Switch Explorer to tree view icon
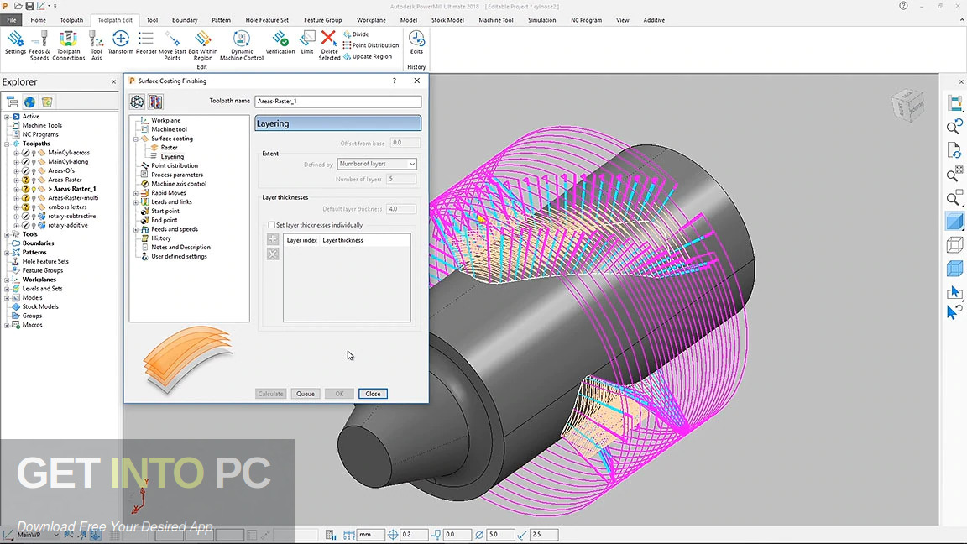This screenshot has width=967, height=544. click(12, 102)
